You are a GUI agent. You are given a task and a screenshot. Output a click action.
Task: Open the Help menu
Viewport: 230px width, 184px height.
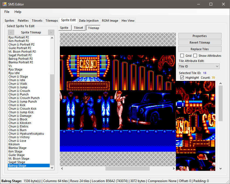click(18, 12)
